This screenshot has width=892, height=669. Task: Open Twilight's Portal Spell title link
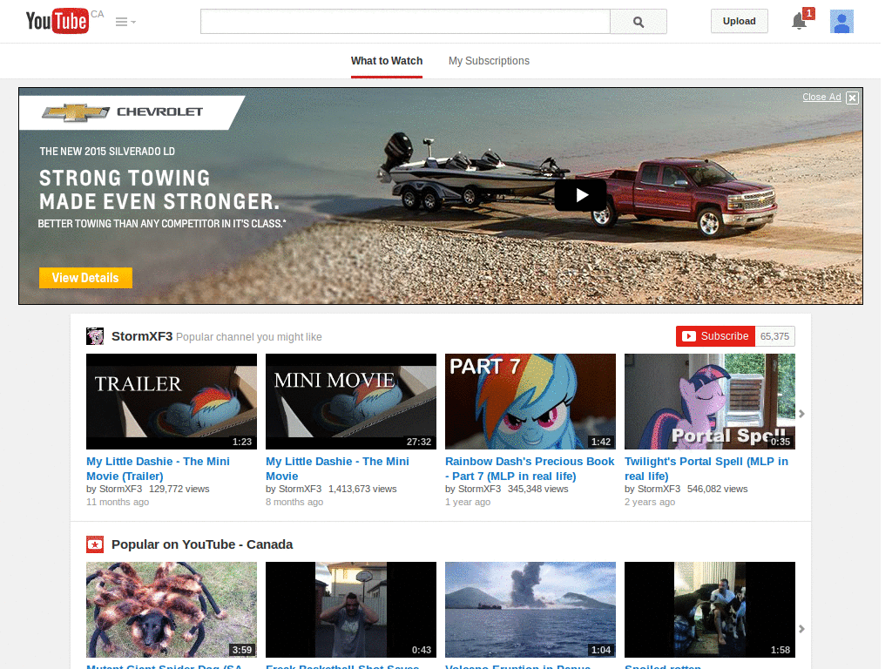[706, 469]
